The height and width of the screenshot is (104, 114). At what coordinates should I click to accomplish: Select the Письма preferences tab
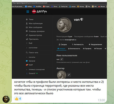tap(98, 49)
